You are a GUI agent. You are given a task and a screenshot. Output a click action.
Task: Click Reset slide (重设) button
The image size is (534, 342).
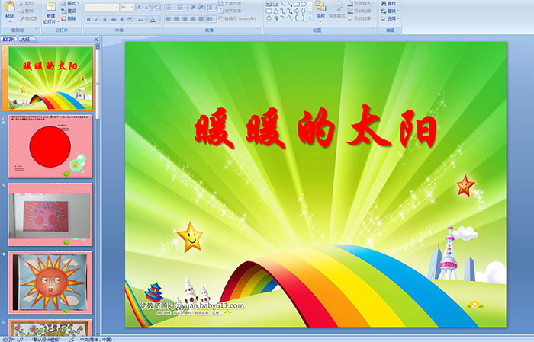coord(69,11)
